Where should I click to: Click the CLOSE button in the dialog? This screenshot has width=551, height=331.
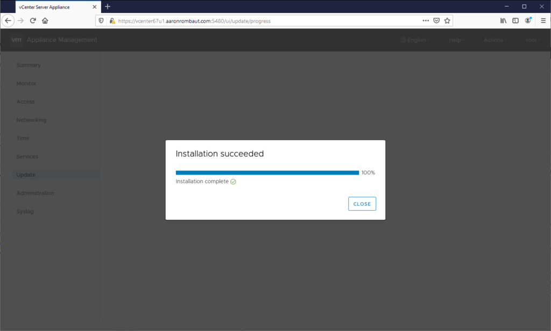(362, 204)
